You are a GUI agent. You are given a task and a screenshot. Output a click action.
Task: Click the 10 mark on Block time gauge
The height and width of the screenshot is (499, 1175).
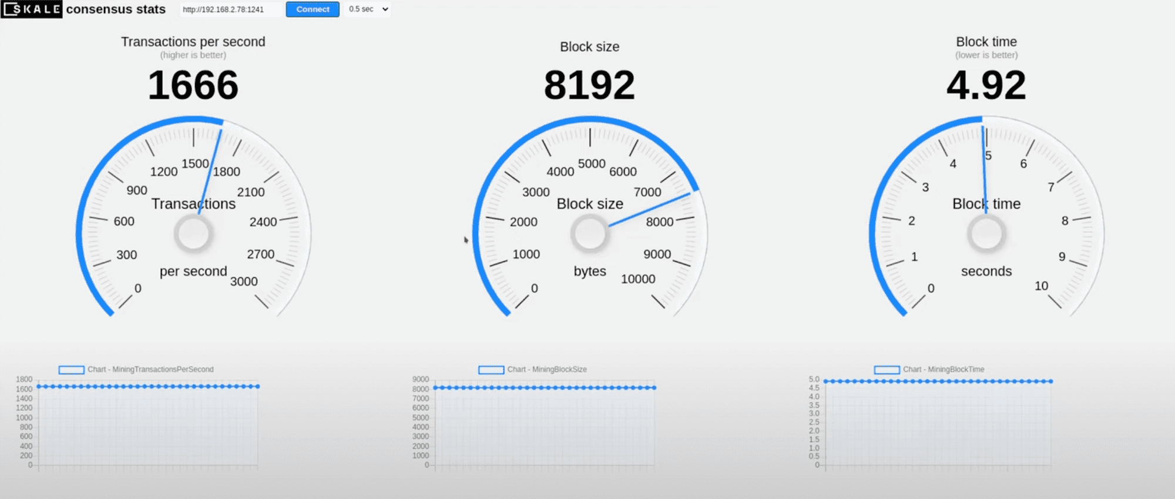(1041, 286)
